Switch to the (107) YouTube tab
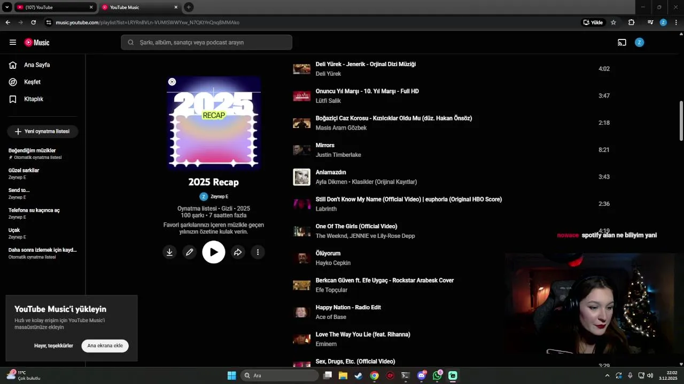The width and height of the screenshot is (684, 384). (51, 7)
